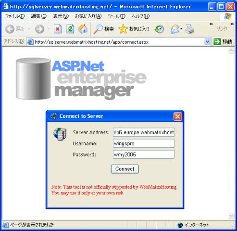Viewport: 237px width, 231px height.
Task: Click the Mail envelope icon
Action: click(175, 29)
